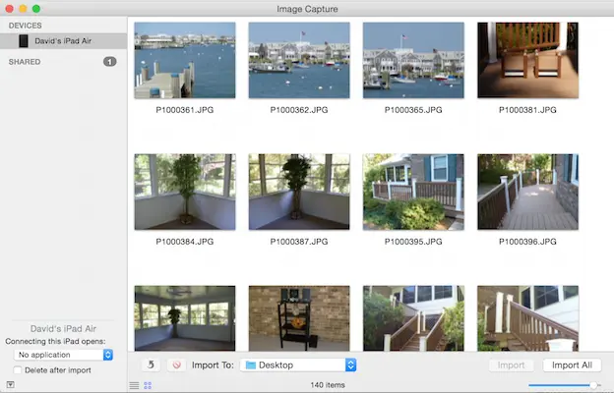Open the 'No application' dropdown
The image size is (614, 393).
click(x=65, y=354)
